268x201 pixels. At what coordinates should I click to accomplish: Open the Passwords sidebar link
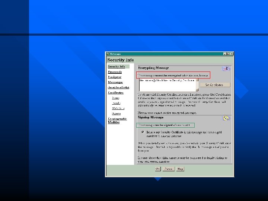pos(115,72)
